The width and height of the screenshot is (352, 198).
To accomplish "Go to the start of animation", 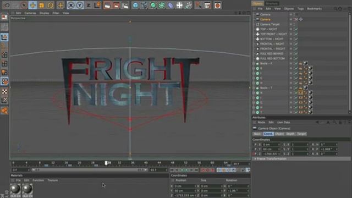I will (x=172, y=170).
